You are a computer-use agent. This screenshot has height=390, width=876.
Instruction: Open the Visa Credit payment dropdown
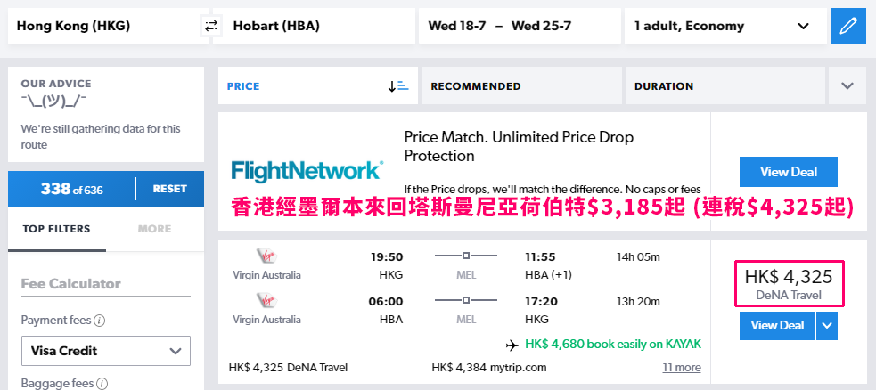(106, 351)
